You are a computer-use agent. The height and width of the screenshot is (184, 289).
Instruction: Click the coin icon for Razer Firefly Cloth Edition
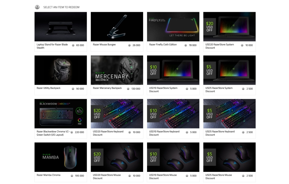coord(186,45)
